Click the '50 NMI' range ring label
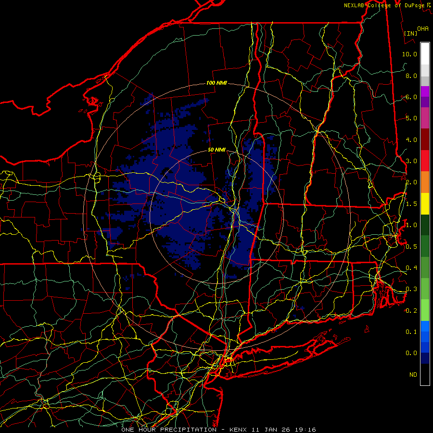Image resolution: width=433 pixels, height=433 pixels. point(216,150)
